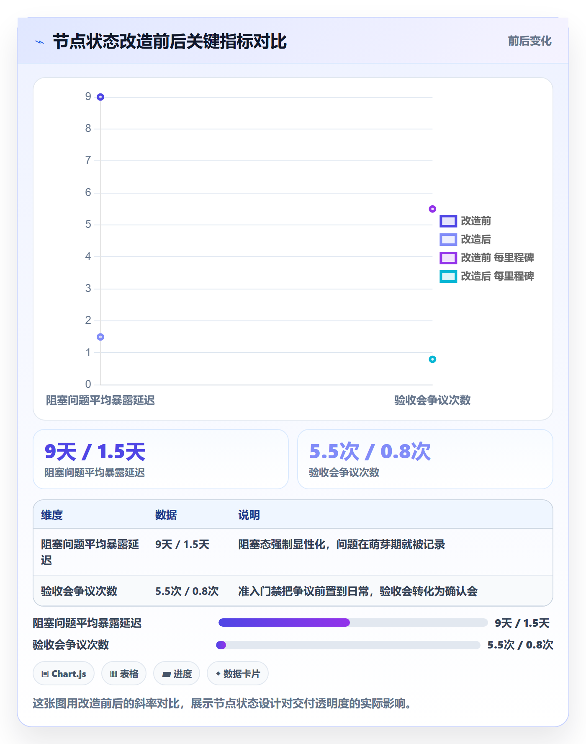Click the light purple data point at 1.5

point(100,337)
